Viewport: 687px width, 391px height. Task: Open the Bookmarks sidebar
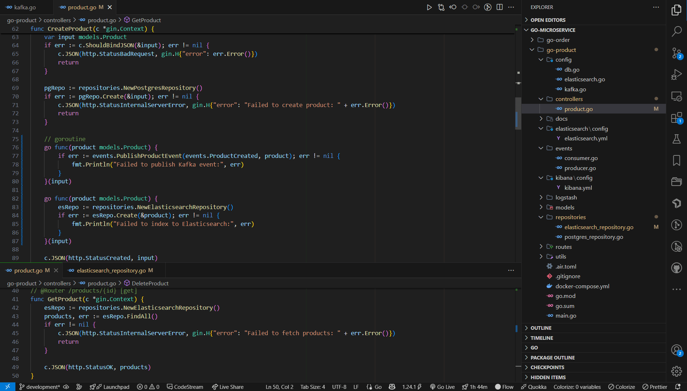point(677,160)
